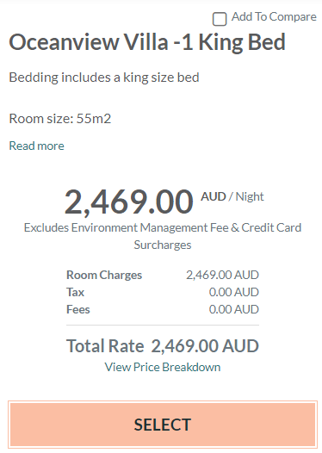Expand room details via Read more

(37, 146)
